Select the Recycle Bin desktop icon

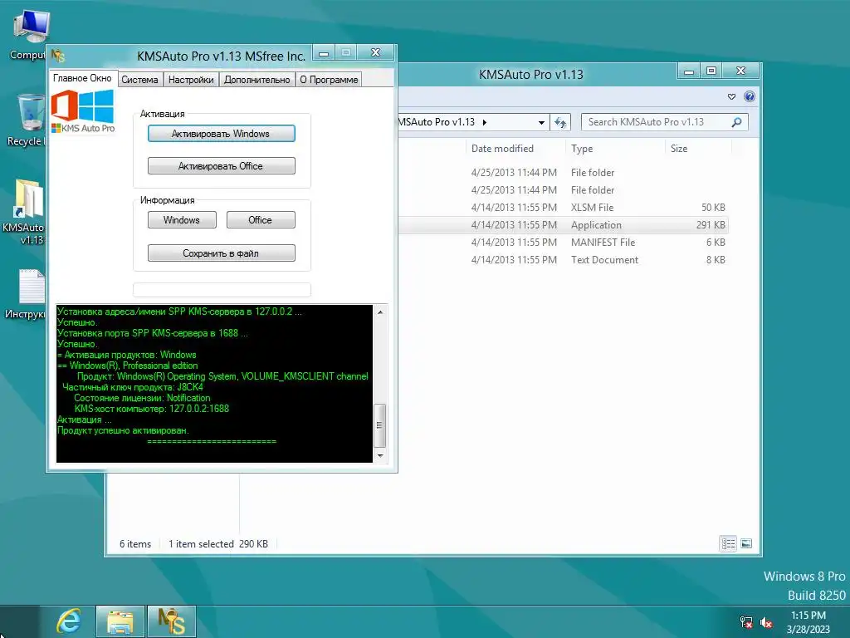[27, 120]
